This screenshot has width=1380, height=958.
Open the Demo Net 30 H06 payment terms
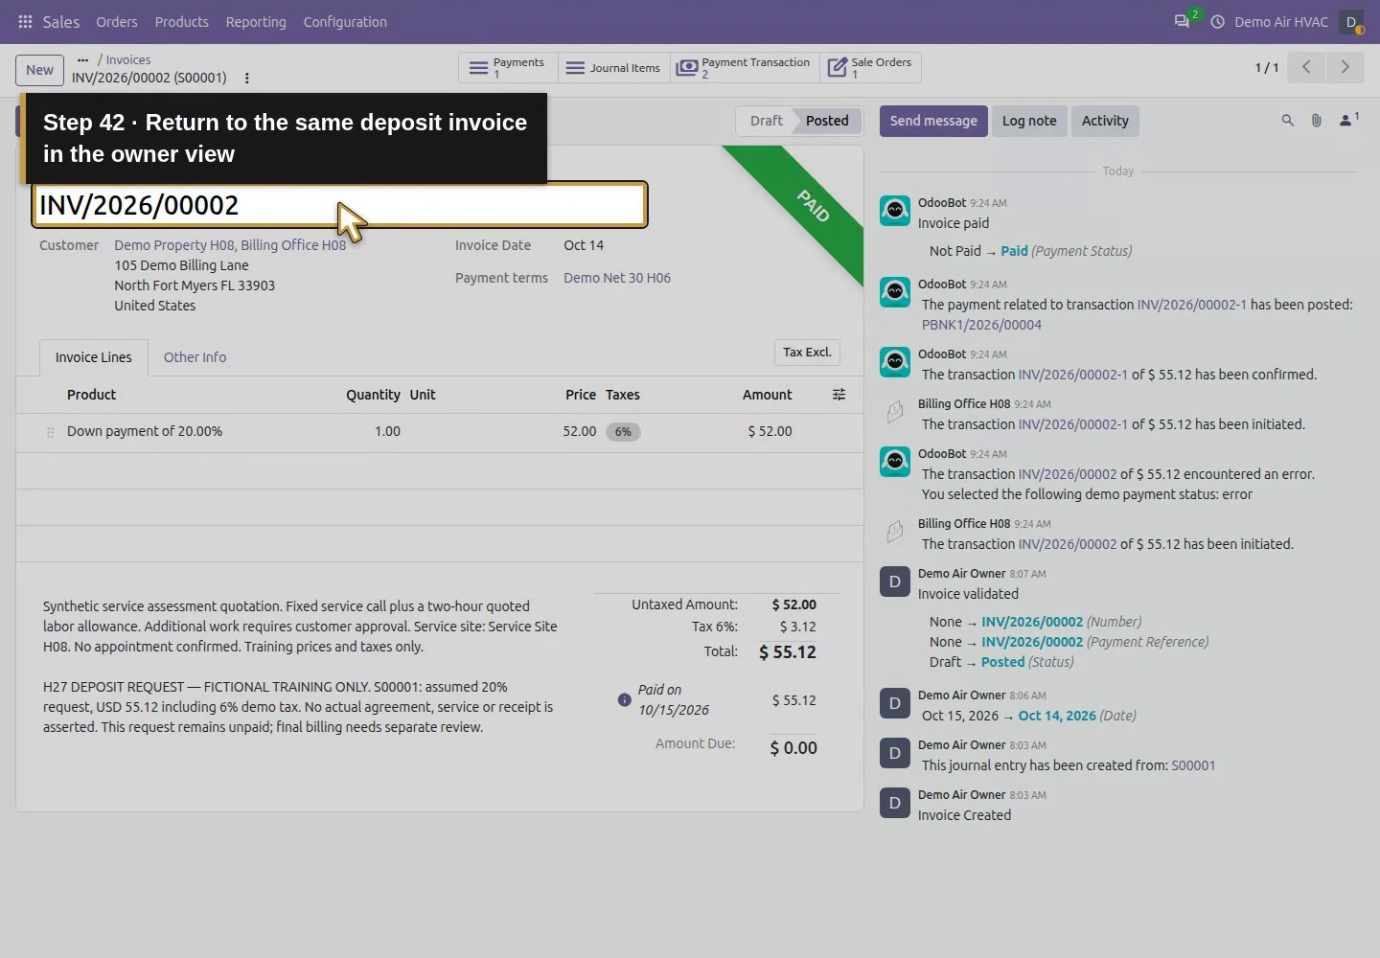tap(617, 278)
